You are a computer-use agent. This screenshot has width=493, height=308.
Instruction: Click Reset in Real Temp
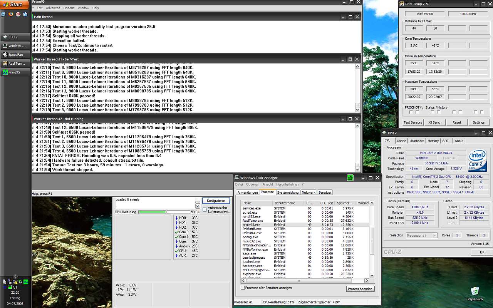(x=457, y=122)
